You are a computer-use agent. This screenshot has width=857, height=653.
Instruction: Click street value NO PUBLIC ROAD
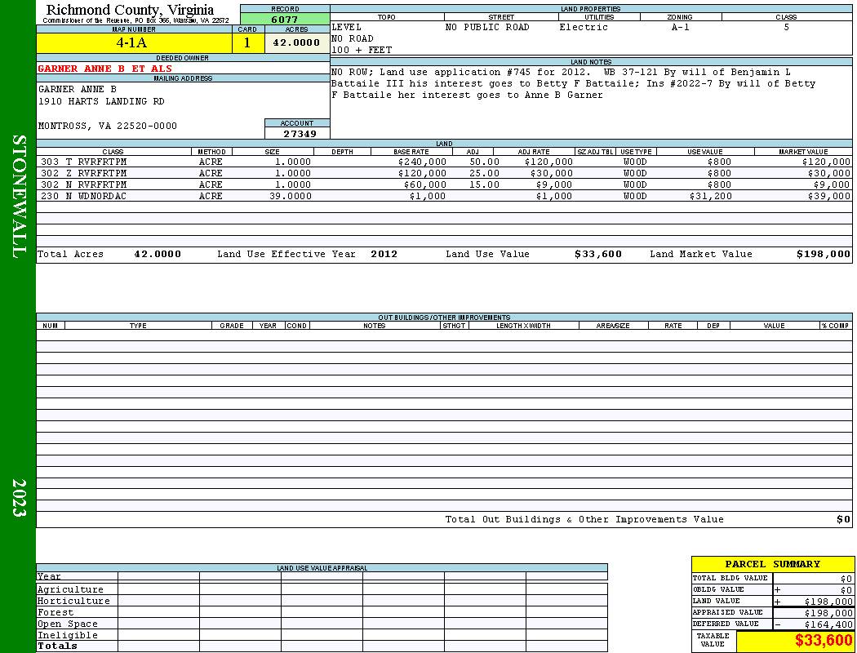tap(487, 27)
